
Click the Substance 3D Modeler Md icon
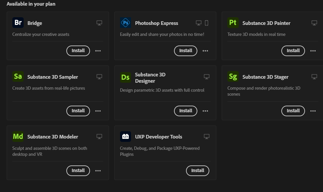click(x=18, y=136)
